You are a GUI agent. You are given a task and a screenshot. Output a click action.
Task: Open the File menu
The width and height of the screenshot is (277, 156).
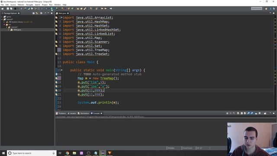pos(2,5)
